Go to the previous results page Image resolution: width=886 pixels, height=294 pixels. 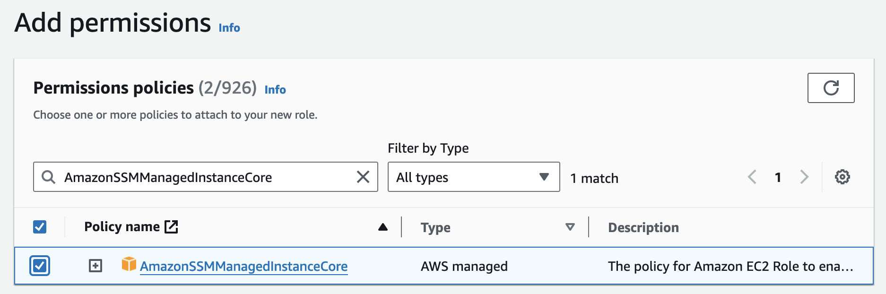tap(752, 177)
